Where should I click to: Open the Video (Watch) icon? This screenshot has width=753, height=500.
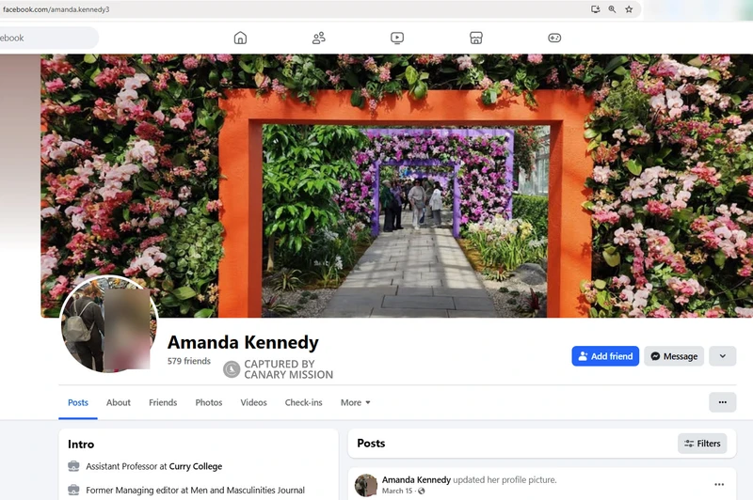pyautogui.click(x=397, y=38)
